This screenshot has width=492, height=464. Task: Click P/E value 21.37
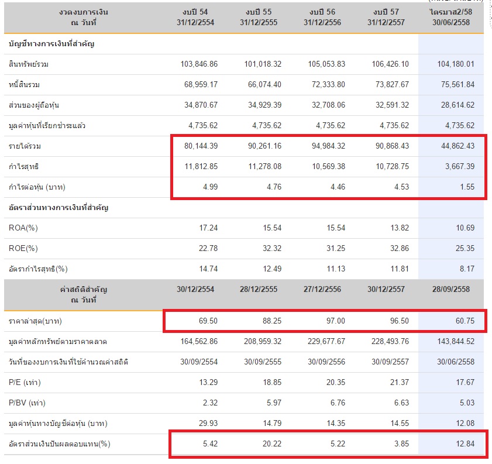[x=400, y=383]
